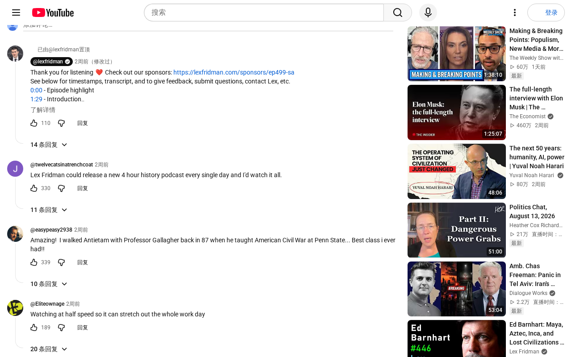Open title 'Amb. Chas Freeman: Panic in Tel Aviv'

pyautogui.click(x=535, y=275)
